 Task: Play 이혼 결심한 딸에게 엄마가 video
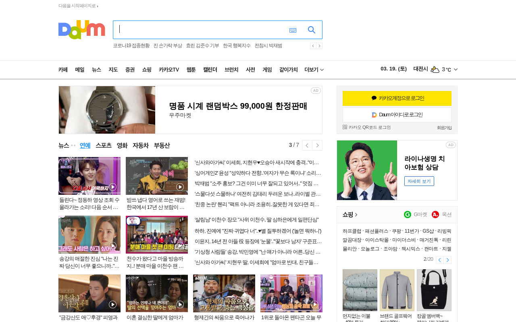[x=157, y=293]
